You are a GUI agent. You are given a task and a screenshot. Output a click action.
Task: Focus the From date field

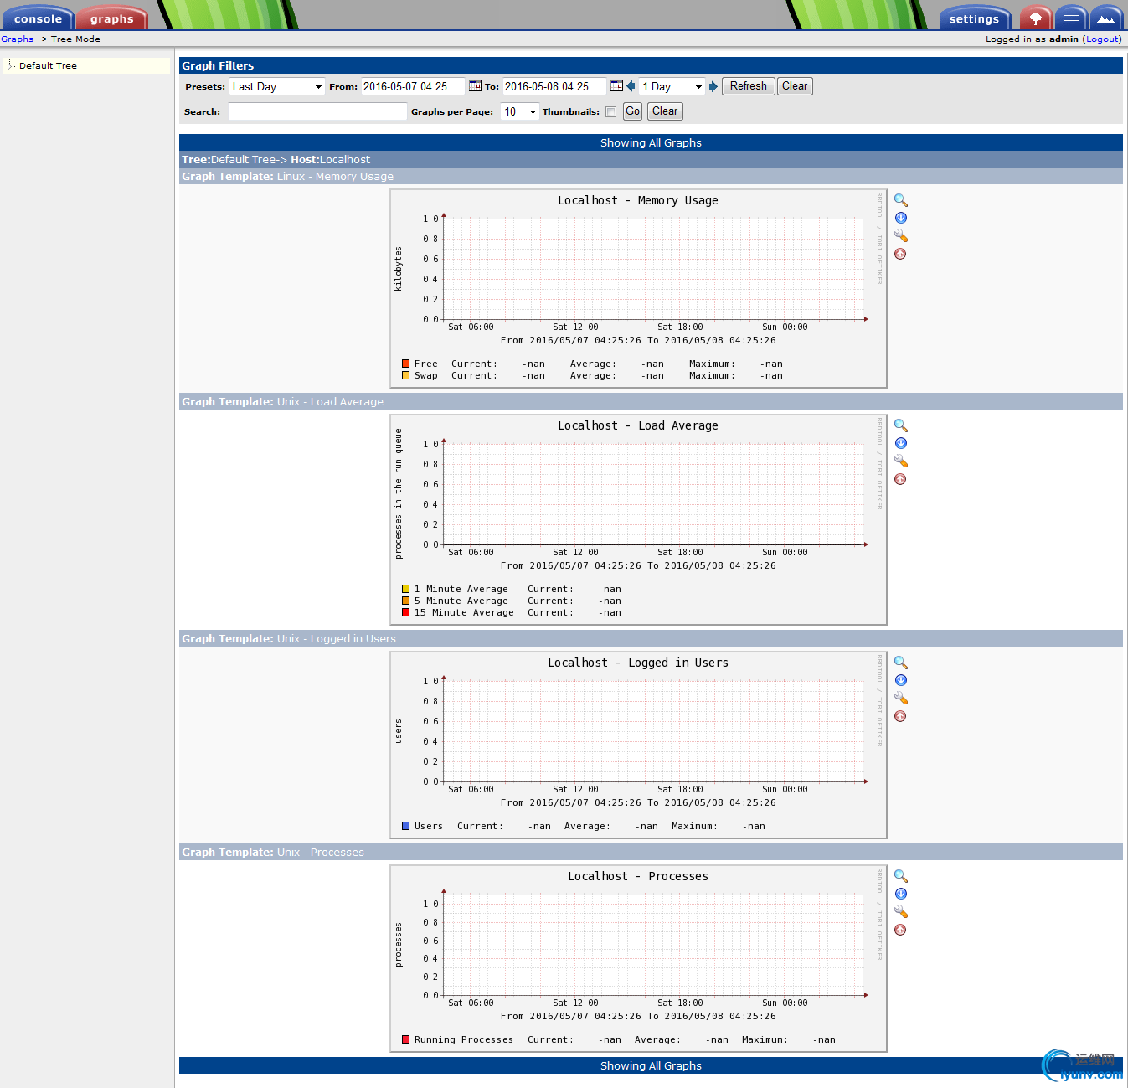(x=413, y=86)
